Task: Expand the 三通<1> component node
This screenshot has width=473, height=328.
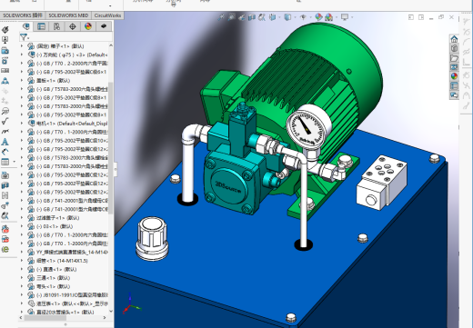Action: click(22, 278)
